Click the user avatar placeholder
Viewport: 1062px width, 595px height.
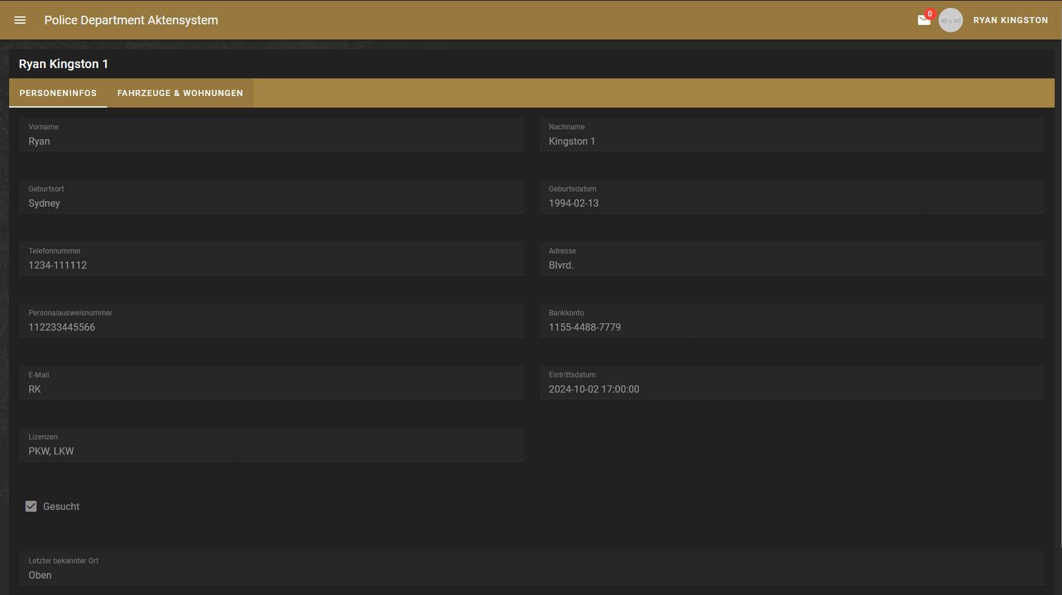coord(951,20)
